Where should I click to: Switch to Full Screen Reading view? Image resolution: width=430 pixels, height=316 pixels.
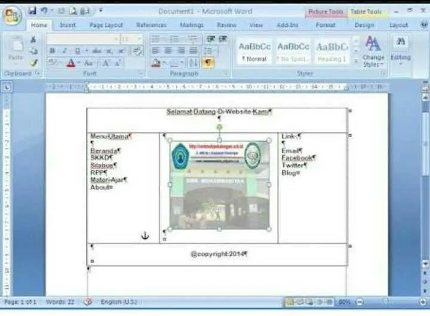pos(300,302)
